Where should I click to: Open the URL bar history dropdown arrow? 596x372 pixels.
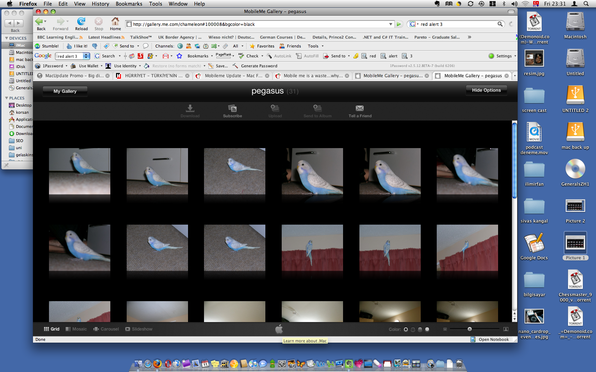391,24
